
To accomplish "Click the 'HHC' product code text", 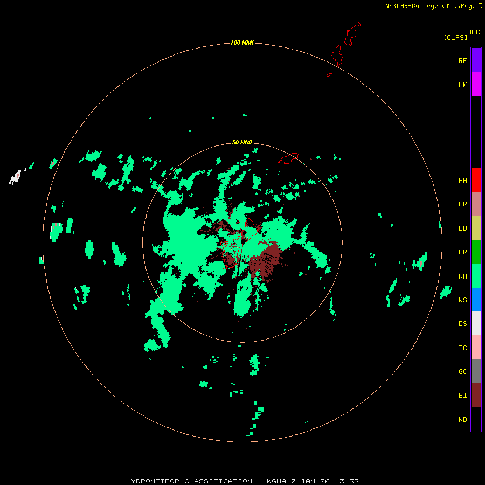I will [x=473, y=32].
